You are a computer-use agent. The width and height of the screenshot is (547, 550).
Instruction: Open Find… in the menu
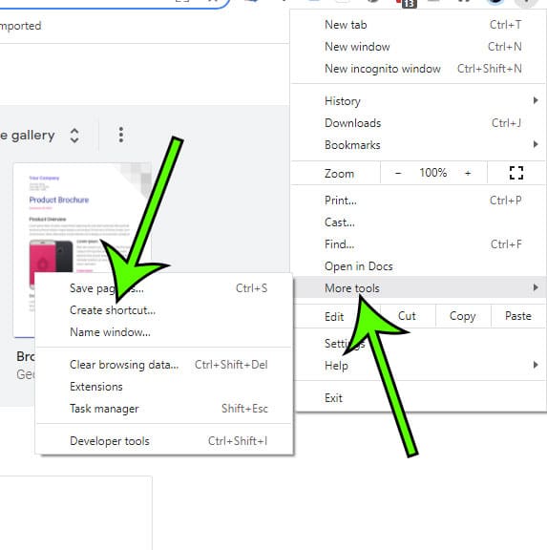pyautogui.click(x=417, y=244)
